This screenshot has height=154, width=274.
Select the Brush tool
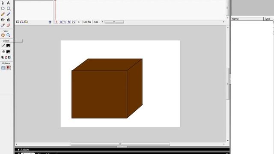click(9, 14)
